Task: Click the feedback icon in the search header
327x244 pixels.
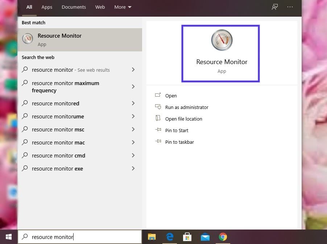Action: click(275, 7)
